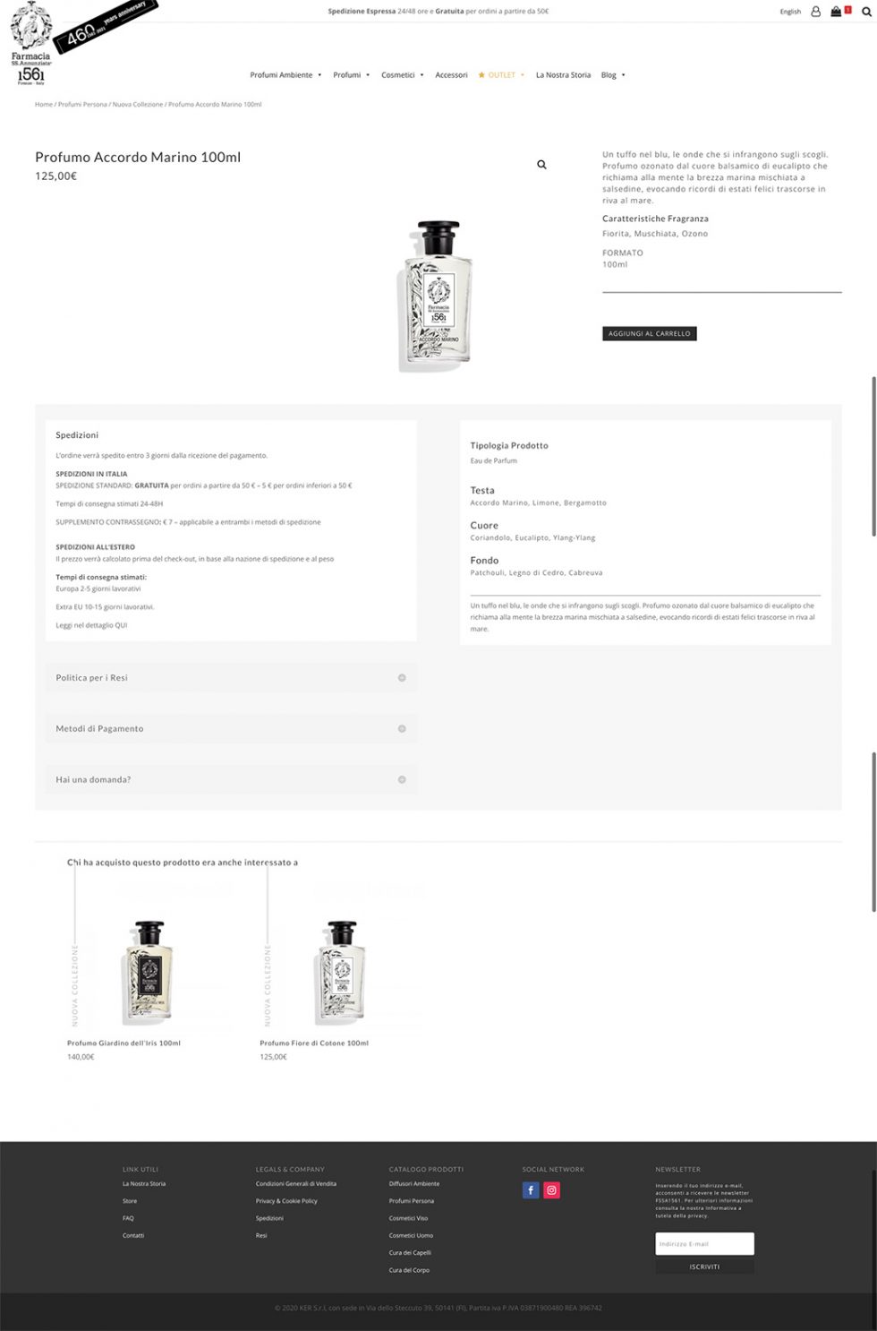
Task: Expand the Metodi di Pagamento section
Action: pos(231,729)
